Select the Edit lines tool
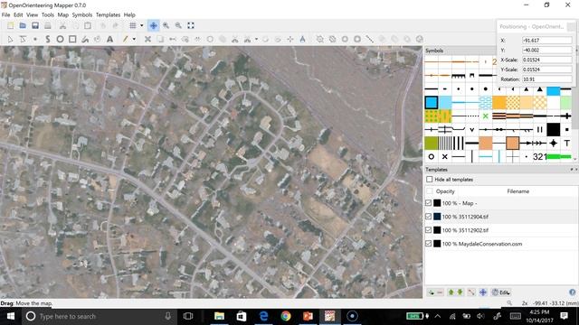 [x=23, y=39]
